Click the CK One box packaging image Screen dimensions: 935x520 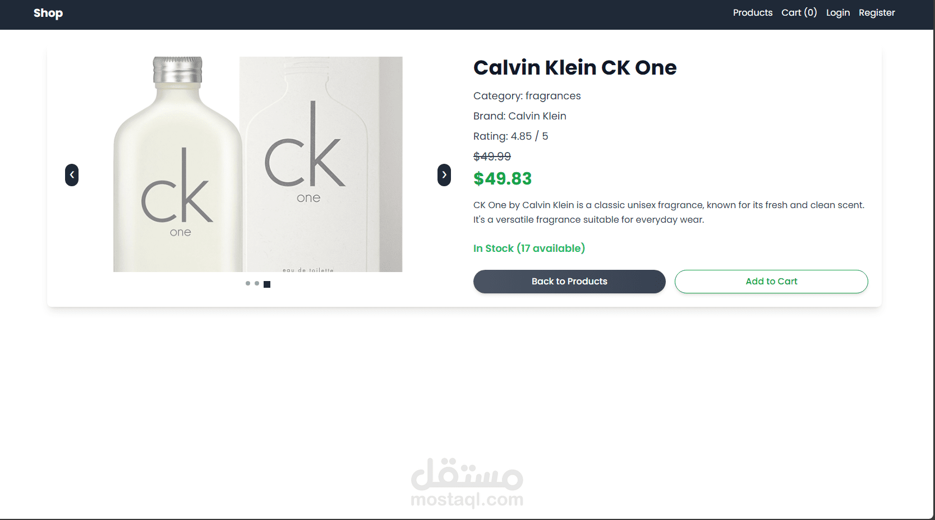321,164
